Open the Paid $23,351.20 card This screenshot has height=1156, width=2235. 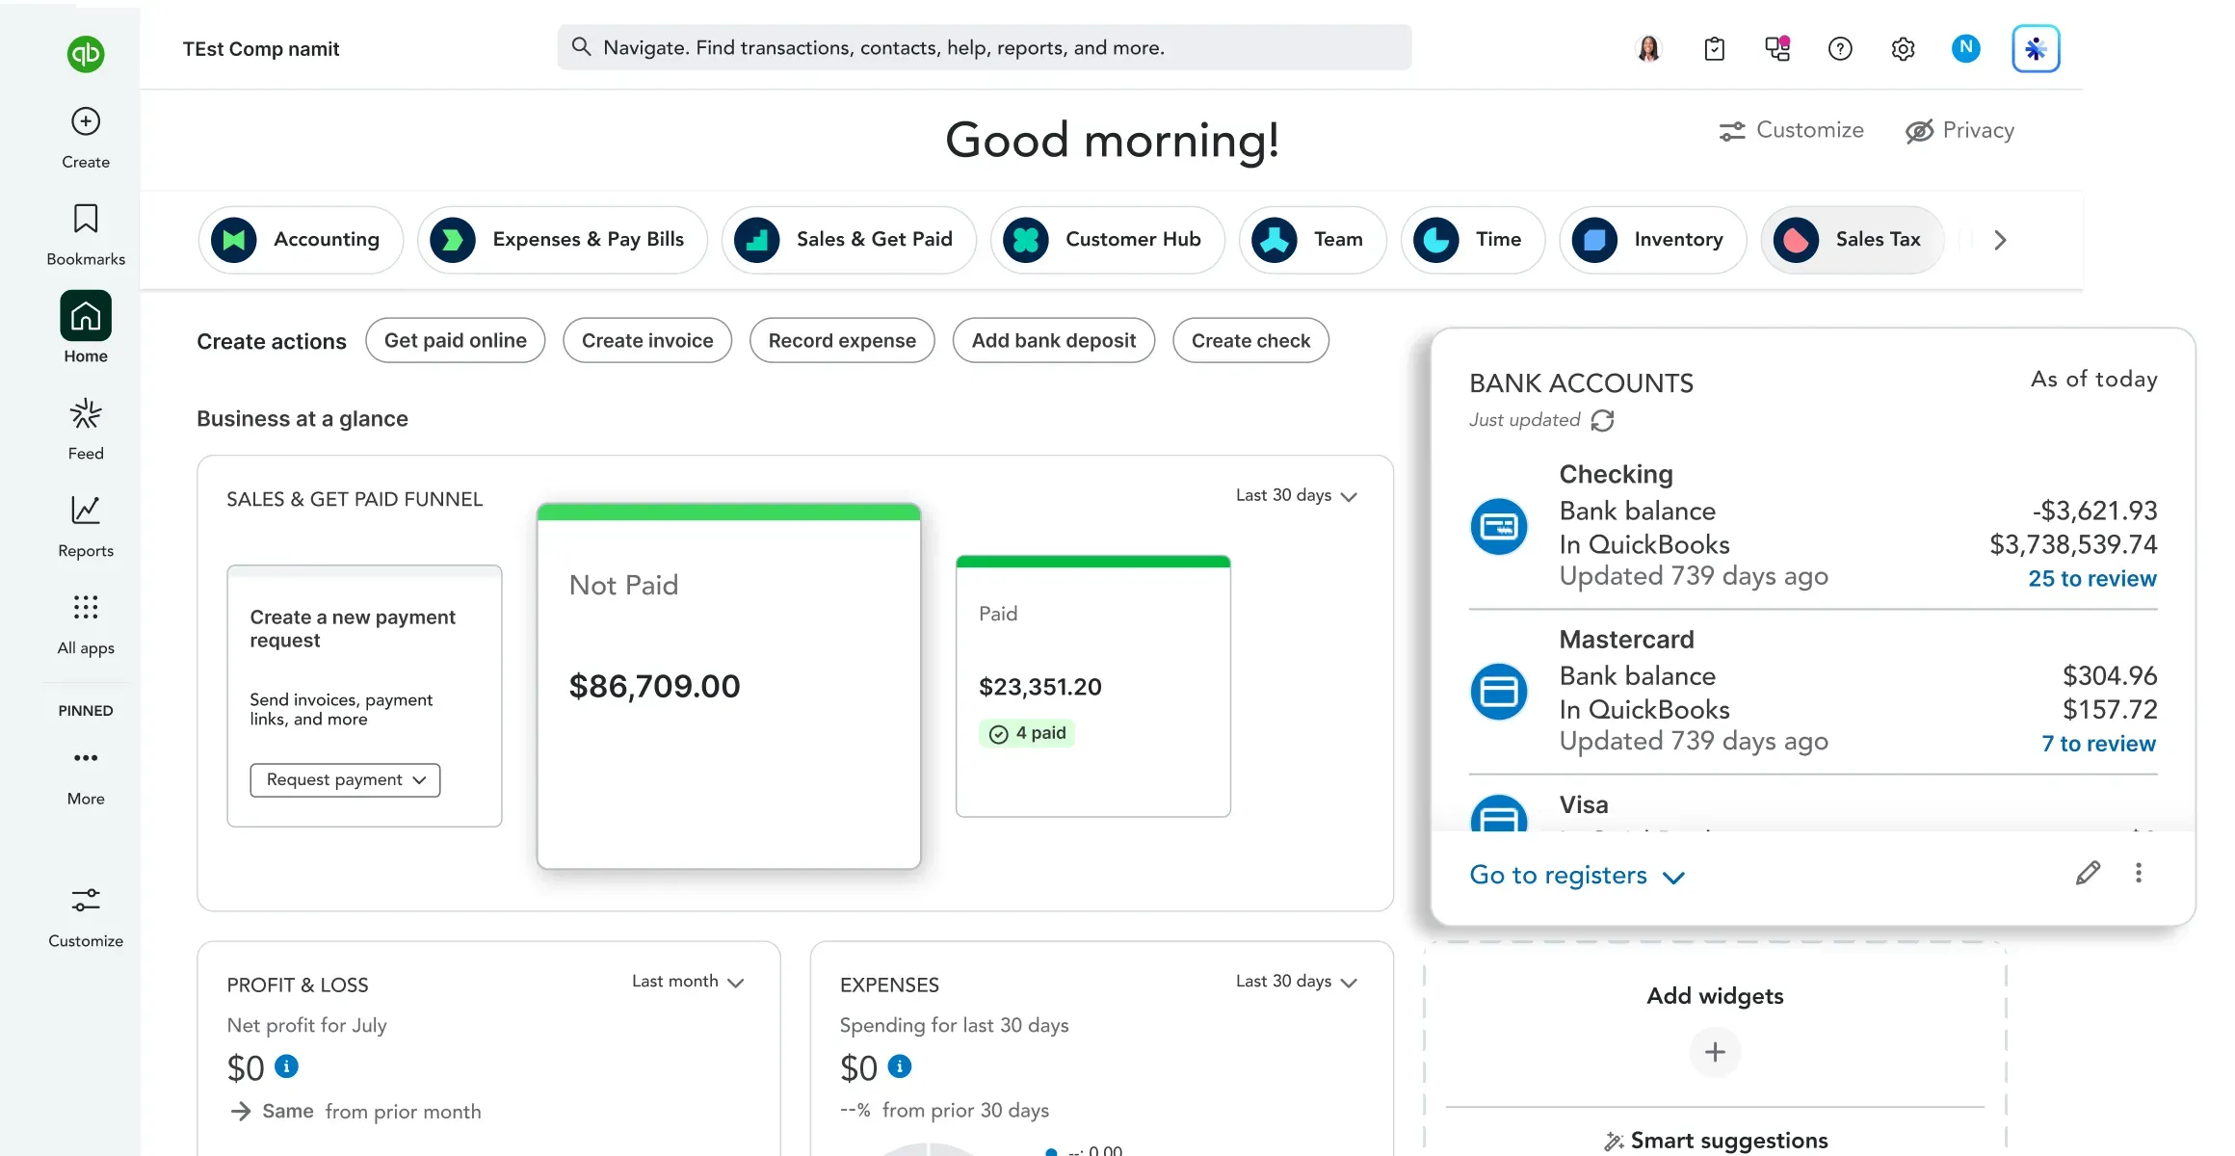pyautogui.click(x=1093, y=686)
